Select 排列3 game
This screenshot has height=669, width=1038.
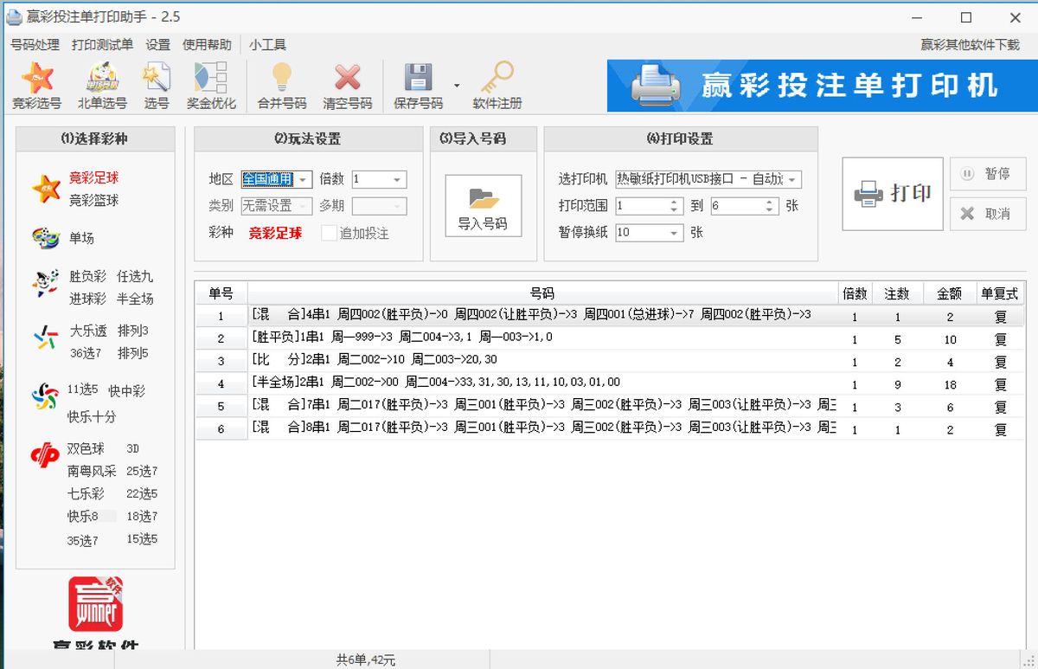[x=133, y=331]
